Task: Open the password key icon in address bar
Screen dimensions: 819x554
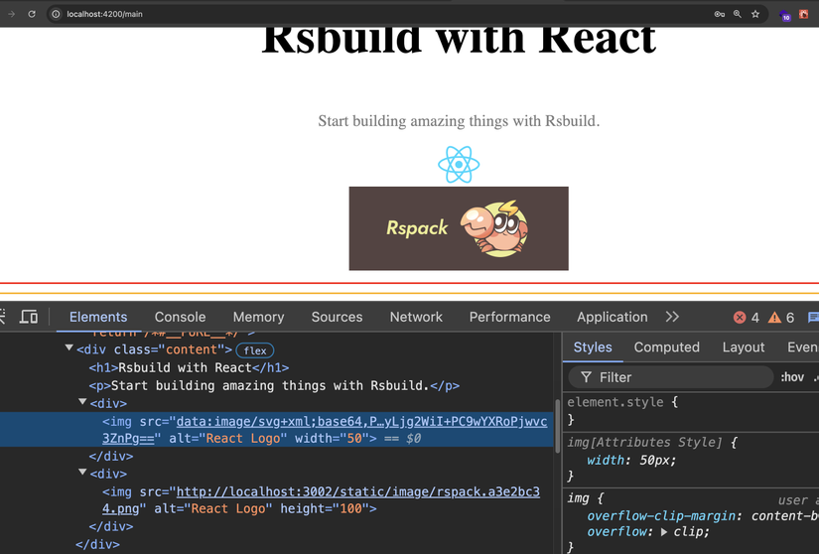Action: [720, 14]
